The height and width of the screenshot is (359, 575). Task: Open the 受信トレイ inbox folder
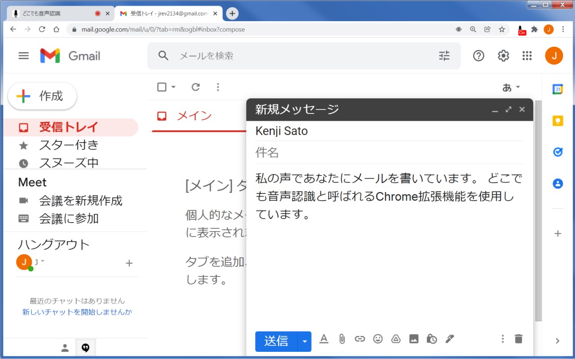click(71, 127)
